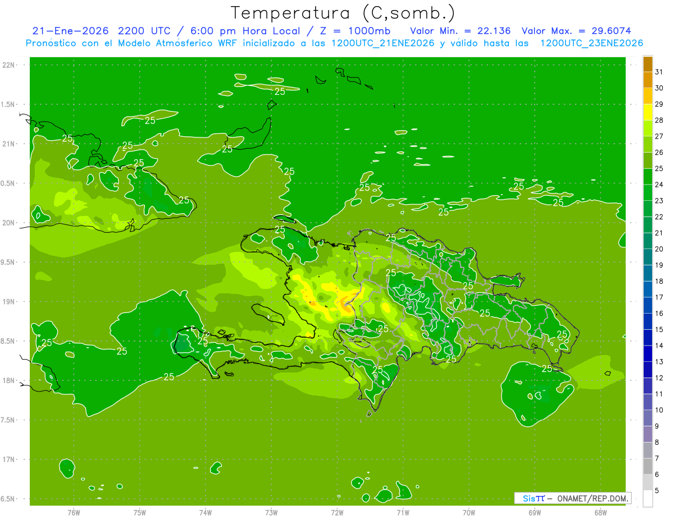674x520 pixels.
Task: Click "1200UTC_21ENE2026" initialization time text
Action: click(x=383, y=43)
